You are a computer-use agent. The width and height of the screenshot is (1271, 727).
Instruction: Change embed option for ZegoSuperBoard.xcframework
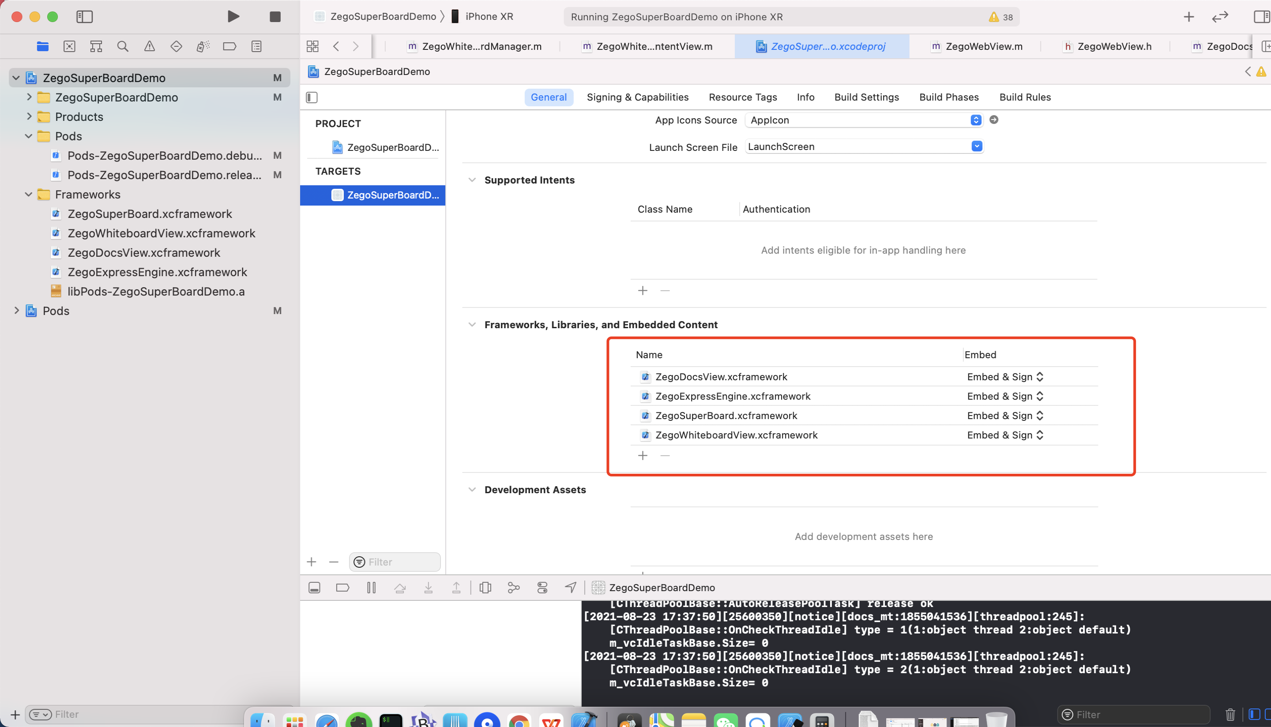[x=1005, y=416]
